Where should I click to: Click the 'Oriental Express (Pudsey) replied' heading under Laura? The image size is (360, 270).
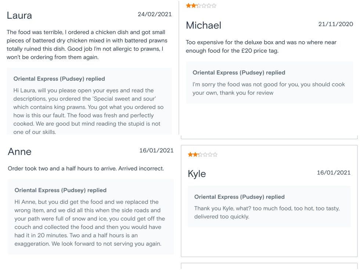[x=59, y=79]
